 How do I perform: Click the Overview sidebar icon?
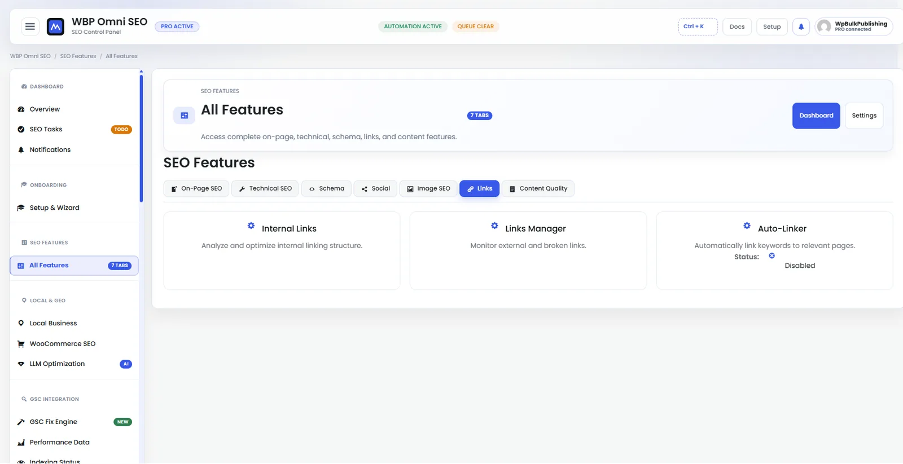click(21, 109)
